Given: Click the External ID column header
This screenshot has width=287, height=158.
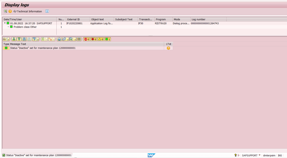Looking at the screenshot, I should [78, 19].
